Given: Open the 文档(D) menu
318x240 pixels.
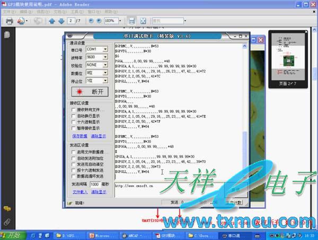Looking at the screenshot, I should point(60,12).
